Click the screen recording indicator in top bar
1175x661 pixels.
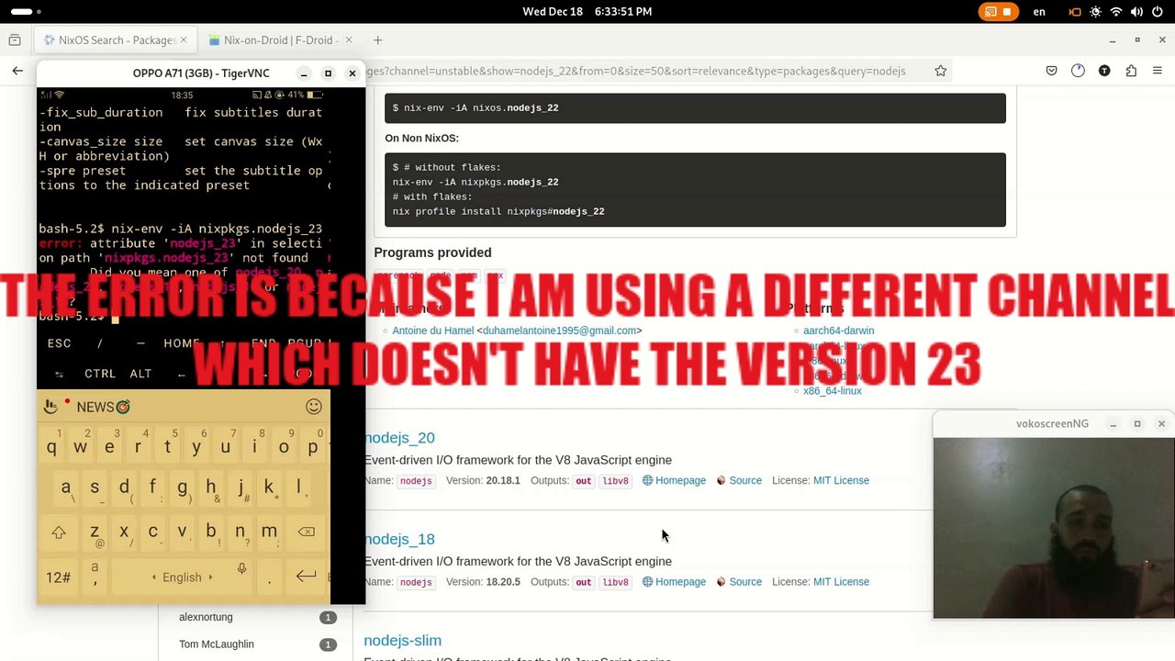coord(998,12)
